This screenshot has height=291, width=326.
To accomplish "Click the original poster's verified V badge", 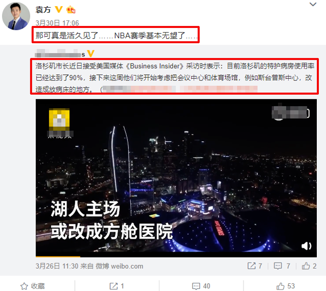I will [91, 53].
